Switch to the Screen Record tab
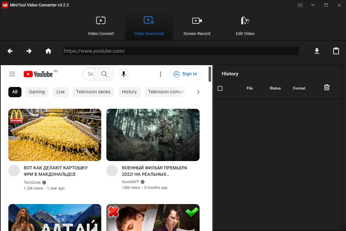 [x=197, y=25]
